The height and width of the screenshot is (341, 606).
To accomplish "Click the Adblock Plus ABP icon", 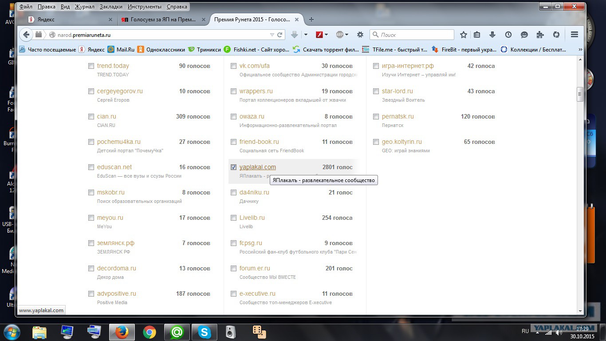I will click(x=340, y=35).
